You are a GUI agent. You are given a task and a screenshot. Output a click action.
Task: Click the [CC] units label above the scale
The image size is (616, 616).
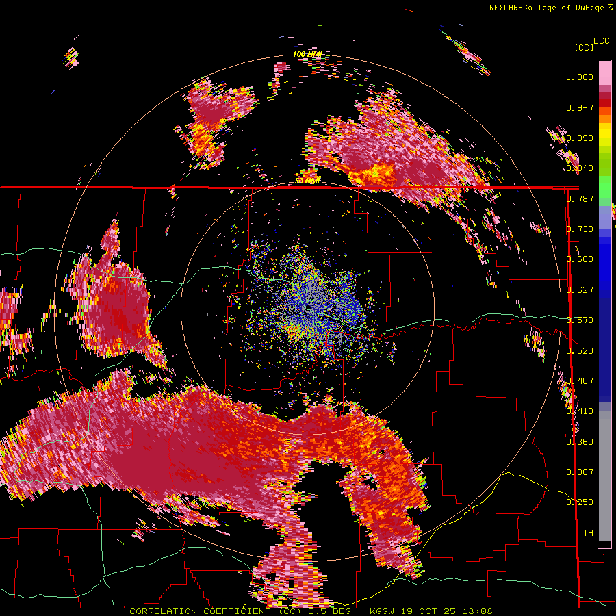click(x=585, y=47)
